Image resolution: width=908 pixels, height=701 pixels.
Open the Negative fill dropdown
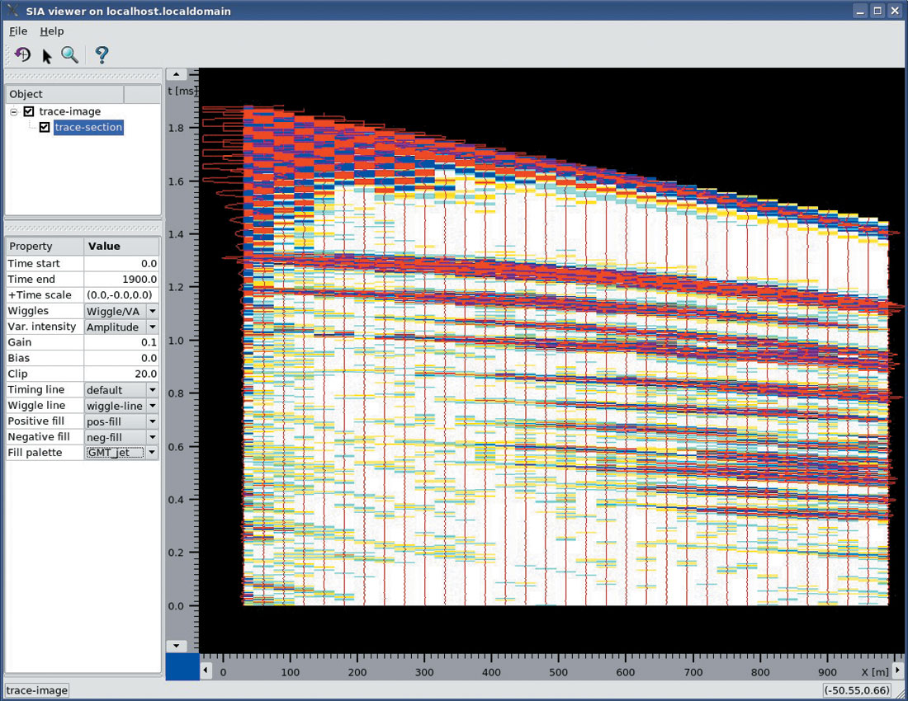121,436
